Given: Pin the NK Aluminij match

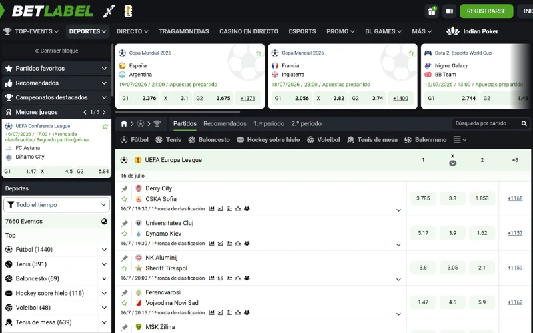Looking at the screenshot, I should 125,258.
